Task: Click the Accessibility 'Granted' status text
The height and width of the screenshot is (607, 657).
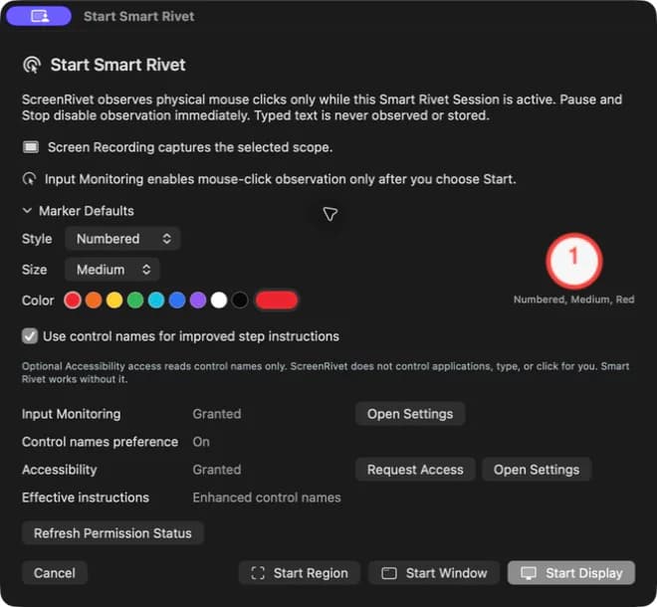Action: 217,470
